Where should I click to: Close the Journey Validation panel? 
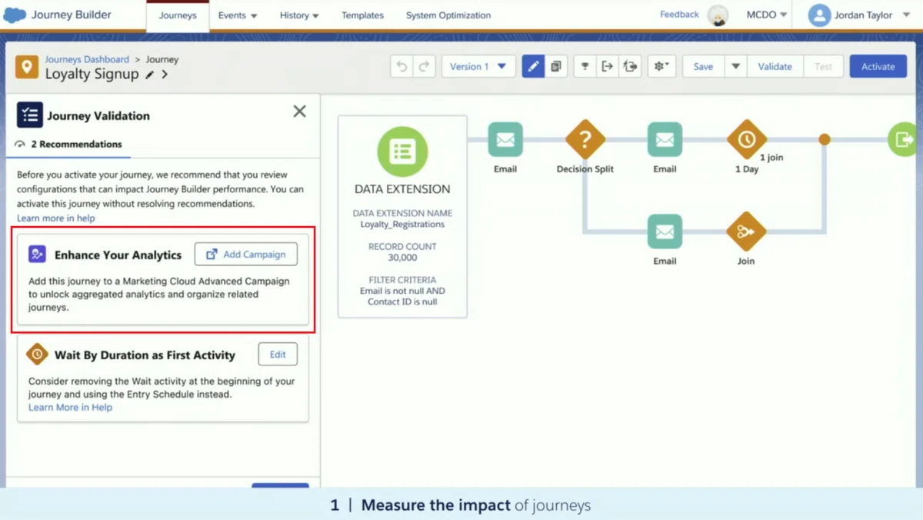point(299,112)
